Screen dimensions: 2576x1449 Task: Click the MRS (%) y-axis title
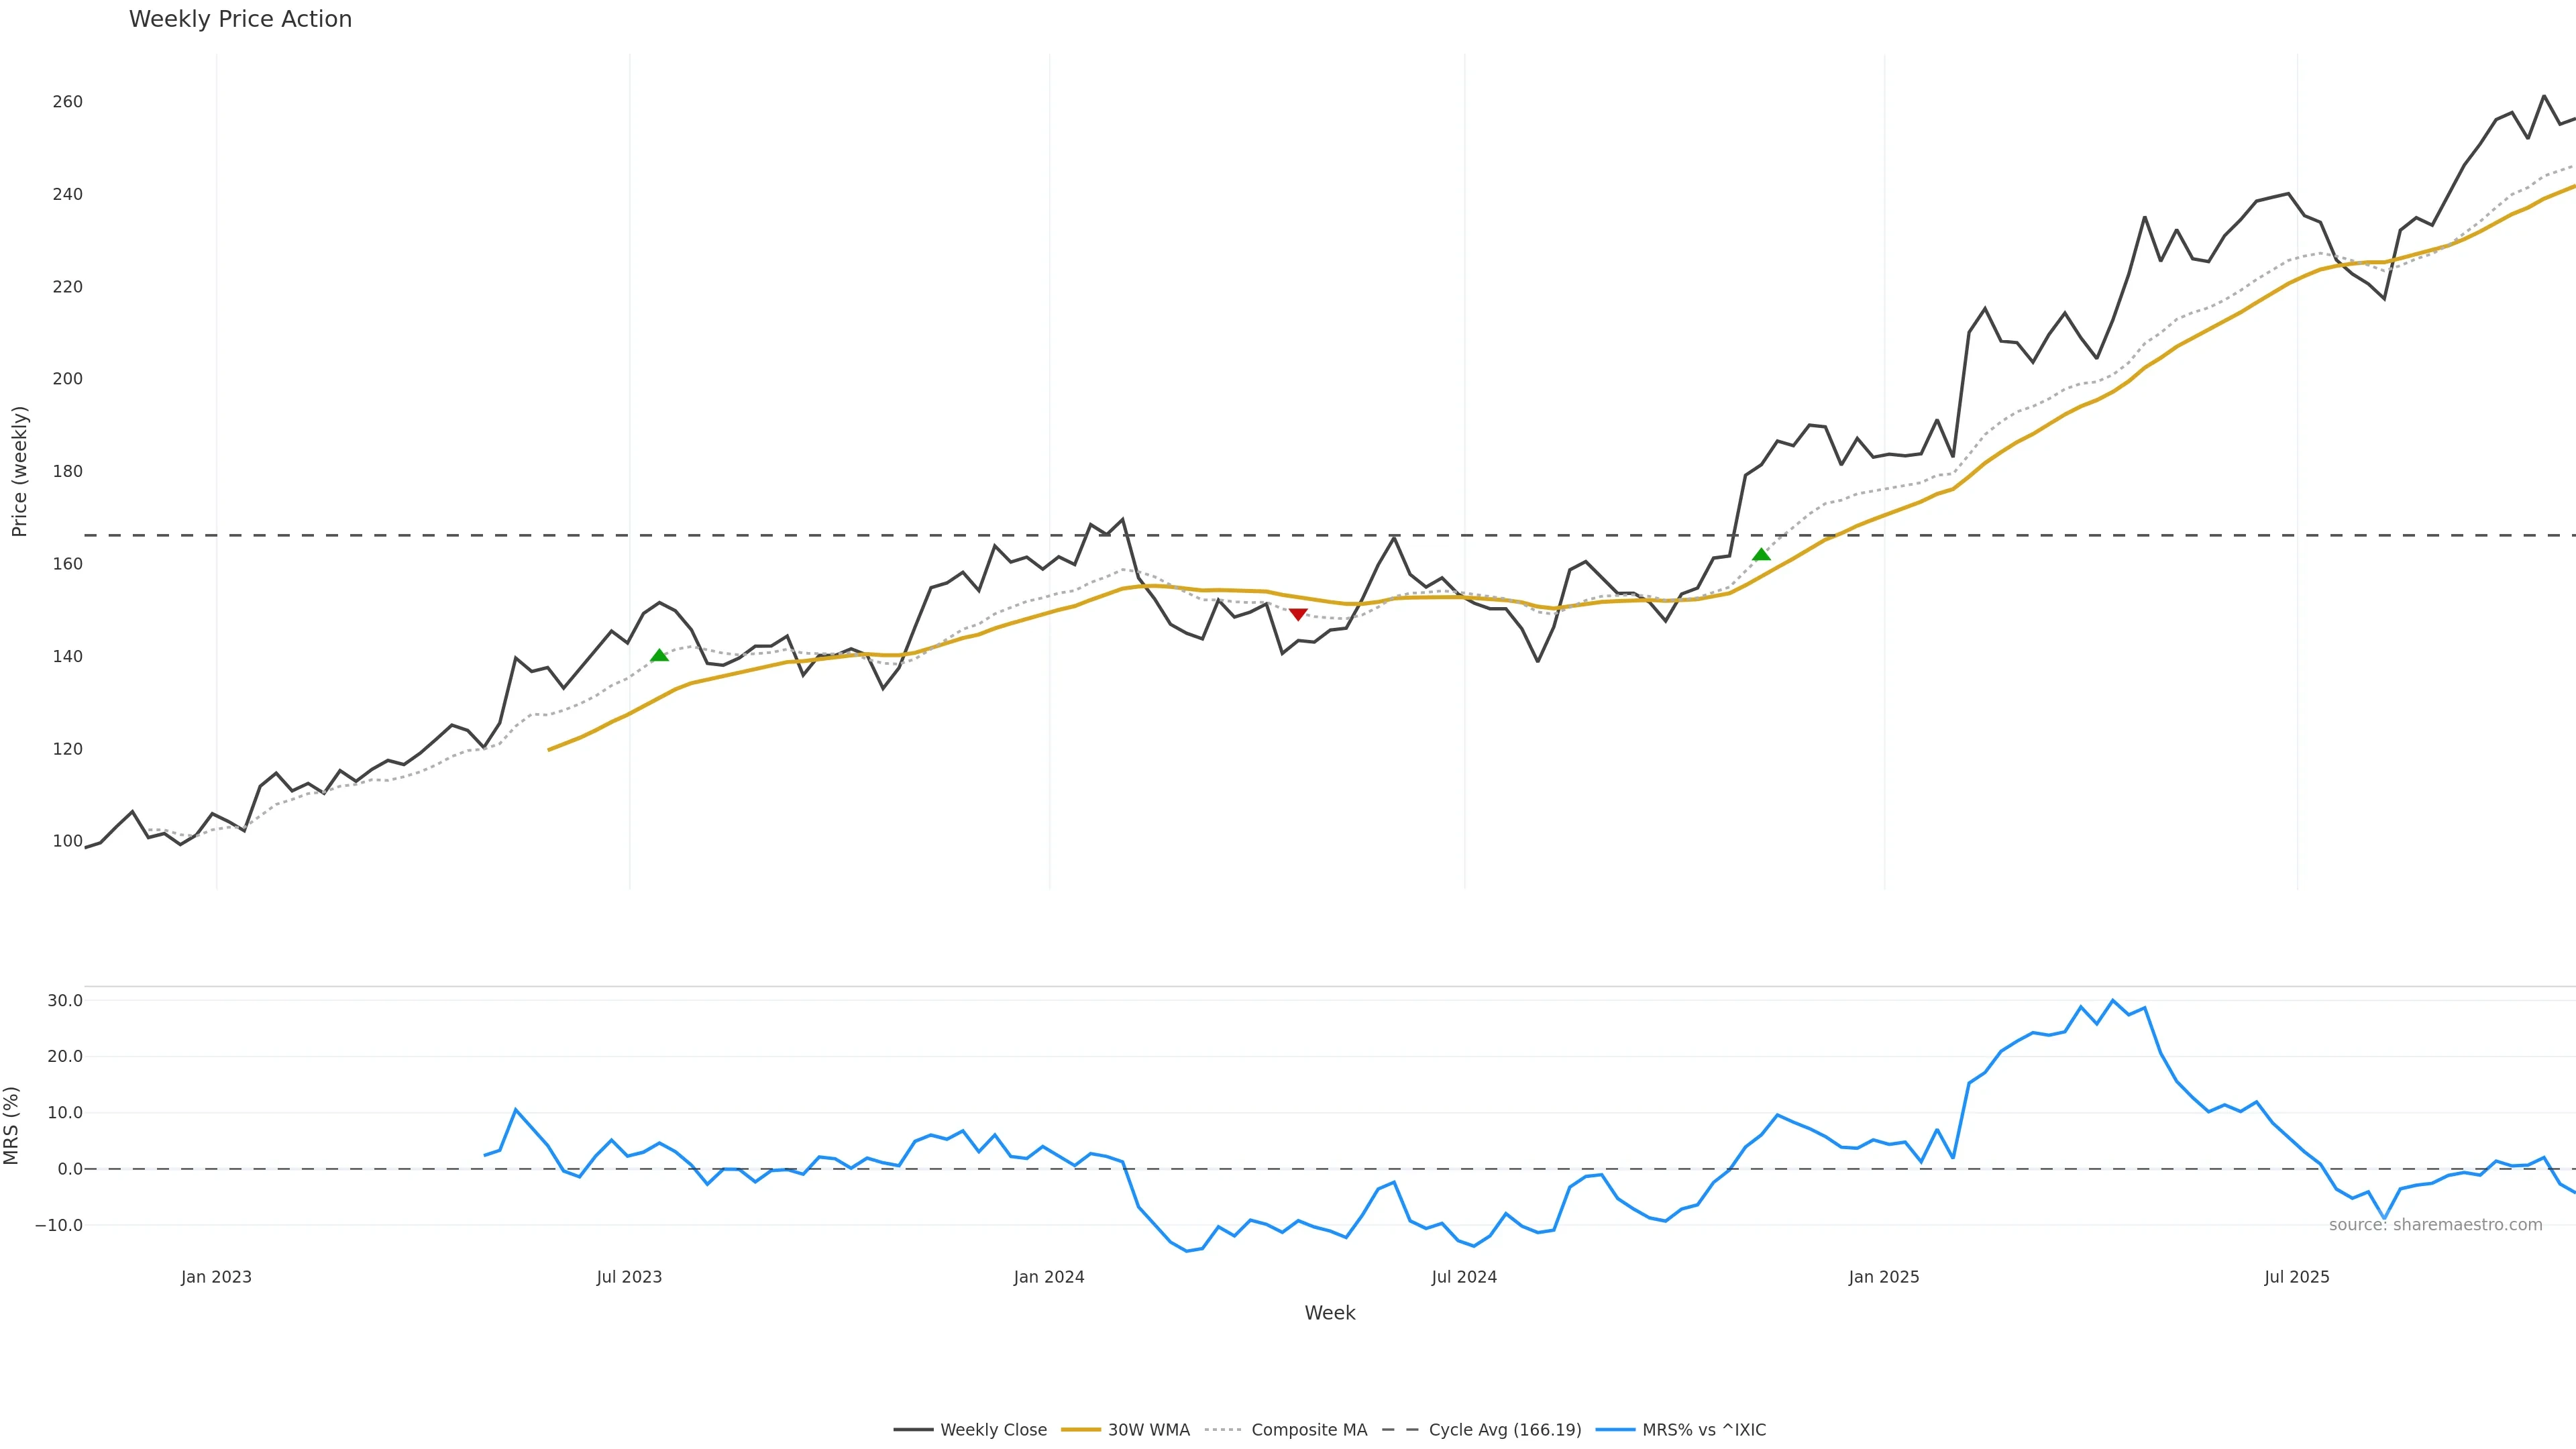click(x=12, y=1125)
